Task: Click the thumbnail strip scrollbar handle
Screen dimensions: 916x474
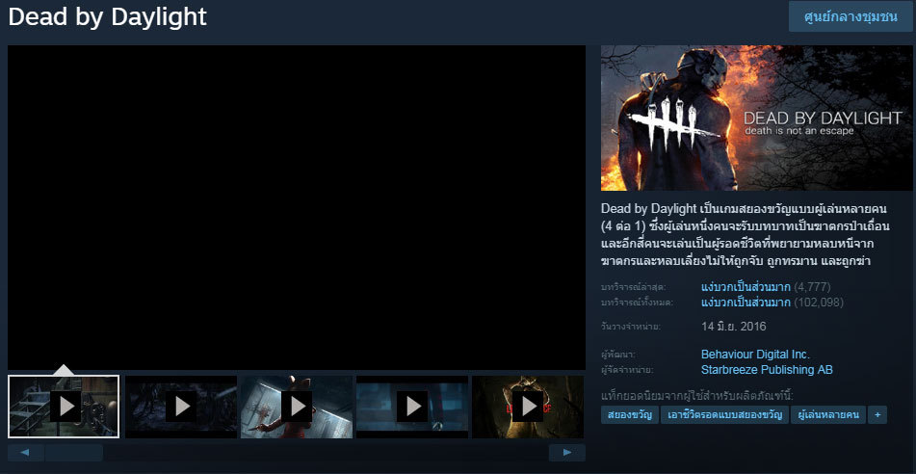Action: coord(74,453)
